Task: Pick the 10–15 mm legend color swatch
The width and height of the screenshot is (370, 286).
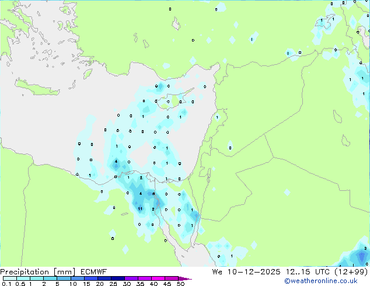Action: [x=78, y=278]
